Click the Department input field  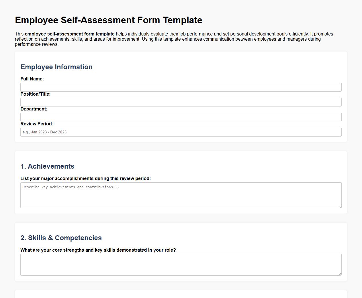click(x=181, y=117)
